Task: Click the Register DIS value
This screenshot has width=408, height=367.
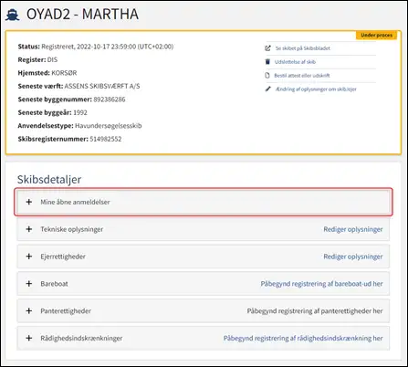Action: coord(52,59)
